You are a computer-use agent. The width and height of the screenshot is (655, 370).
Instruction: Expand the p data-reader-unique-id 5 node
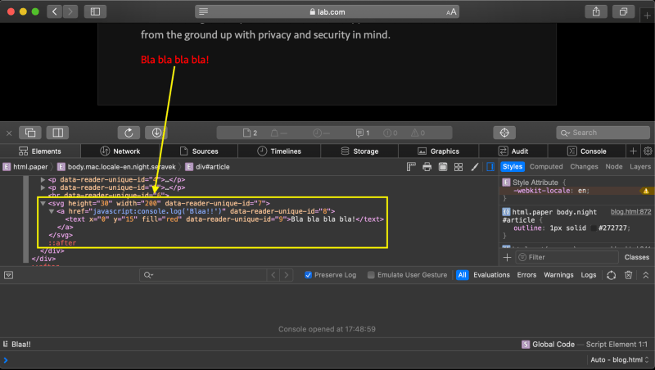coord(43,187)
